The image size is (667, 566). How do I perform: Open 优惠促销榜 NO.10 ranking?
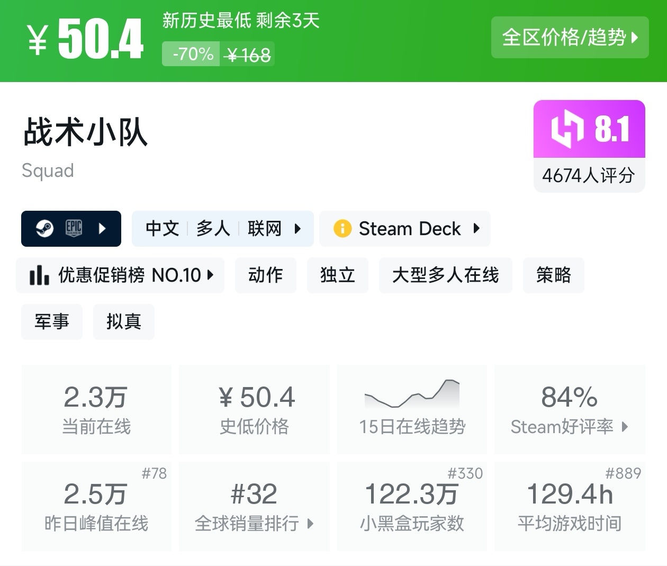click(120, 275)
